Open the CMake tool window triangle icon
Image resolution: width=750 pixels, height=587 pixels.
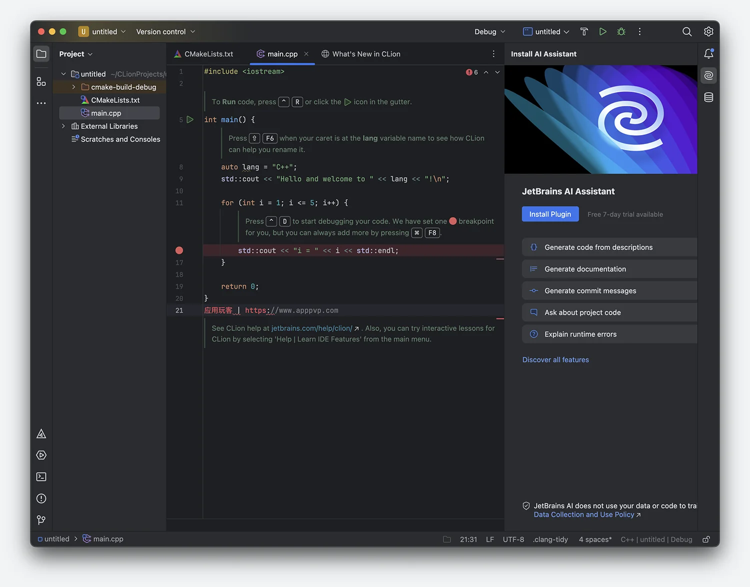point(41,434)
